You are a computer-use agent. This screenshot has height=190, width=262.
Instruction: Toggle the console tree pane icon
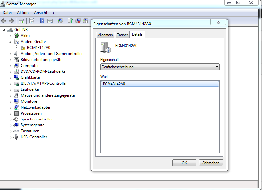point(22,21)
